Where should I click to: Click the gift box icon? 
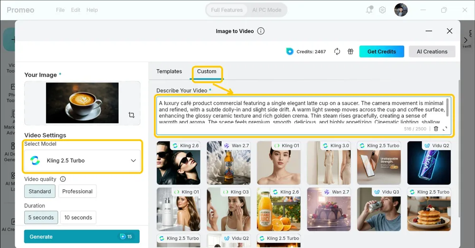click(351, 52)
